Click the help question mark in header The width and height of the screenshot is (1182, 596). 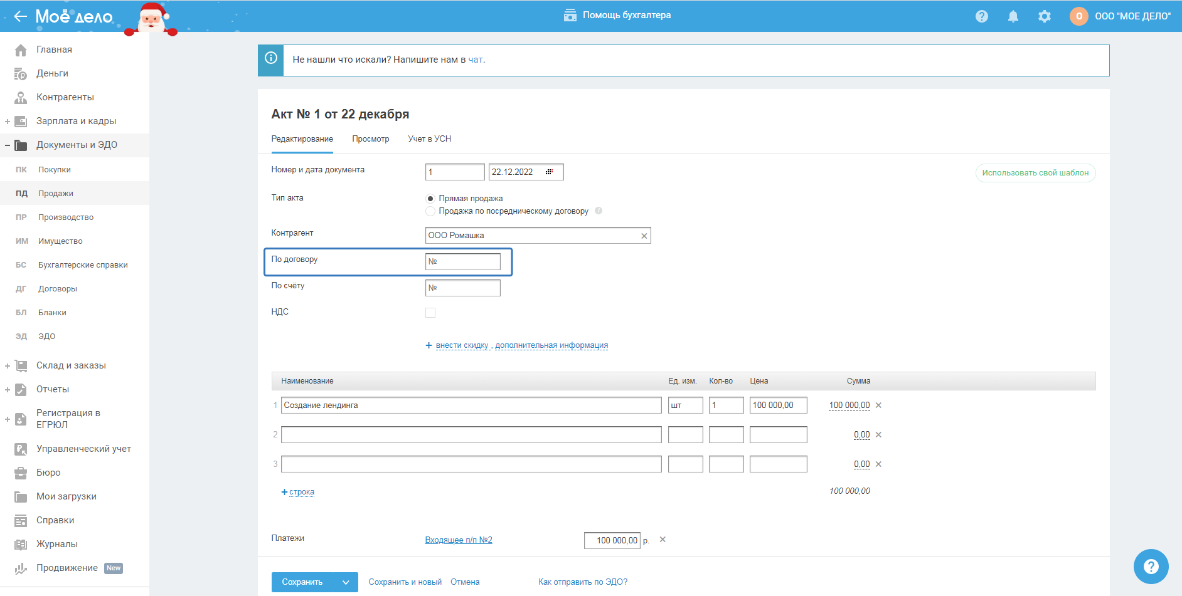point(981,16)
